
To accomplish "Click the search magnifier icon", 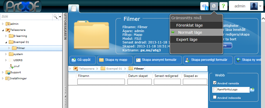I will (x=55, y=17).
